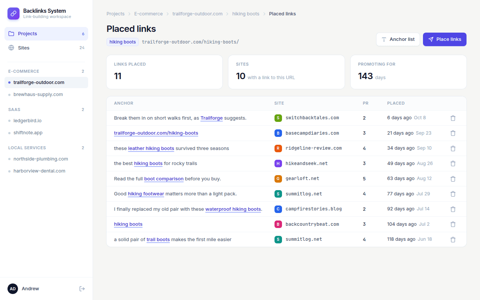Screen dimensions: 480x300
Task: Go to Projects in the breadcrumb
Action: (x=115, y=14)
